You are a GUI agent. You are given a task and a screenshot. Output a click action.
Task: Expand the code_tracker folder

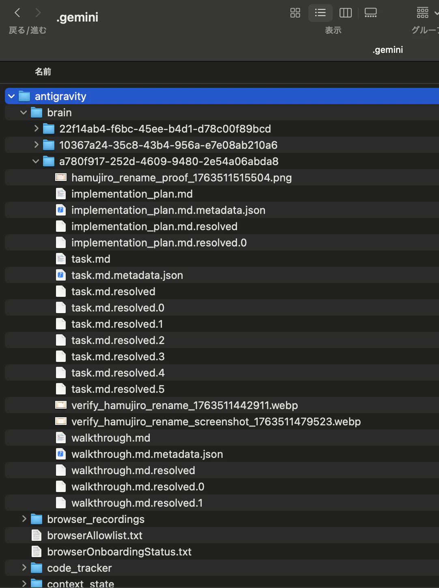coord(24,568)
